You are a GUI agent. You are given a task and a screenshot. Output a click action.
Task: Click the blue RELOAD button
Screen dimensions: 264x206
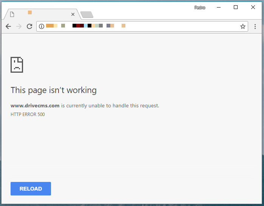pos(31,189)
